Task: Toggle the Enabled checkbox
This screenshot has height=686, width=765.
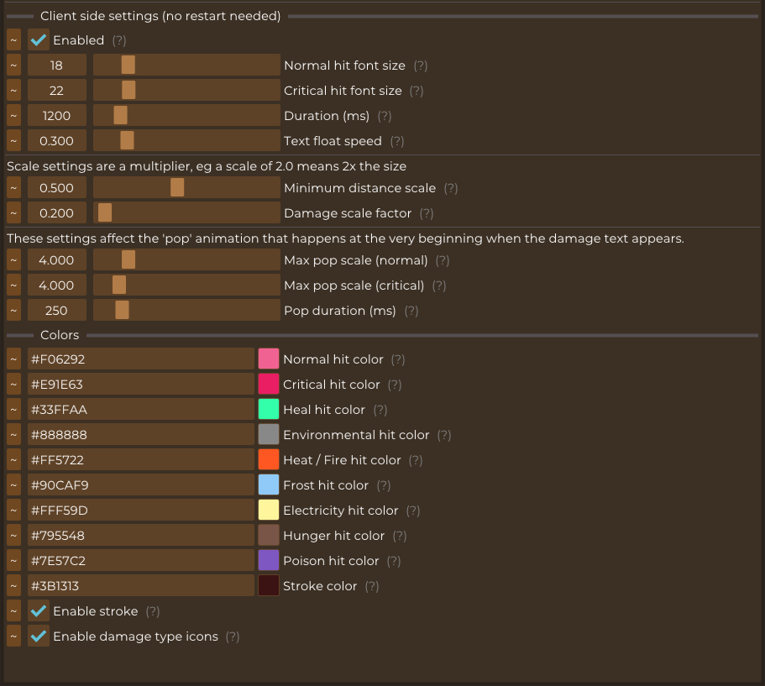Action: pos(39,40)
